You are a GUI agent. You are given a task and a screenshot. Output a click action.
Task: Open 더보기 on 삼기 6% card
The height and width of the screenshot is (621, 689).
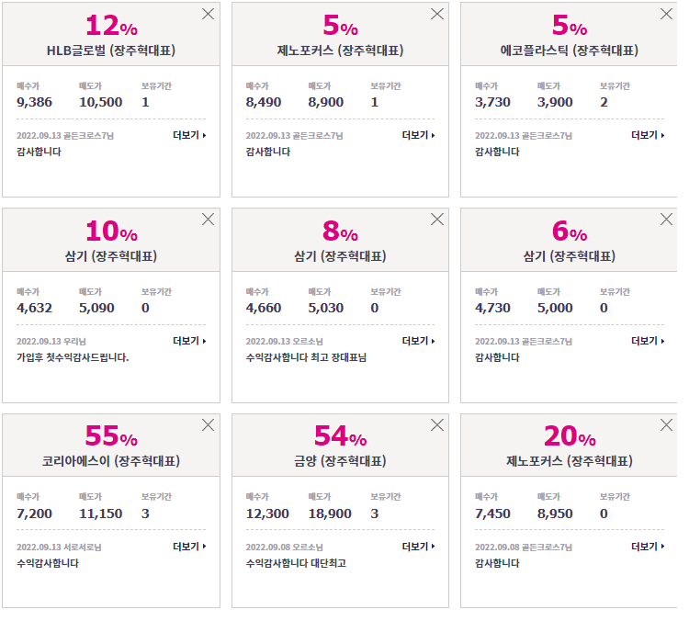tap(648, 341)
